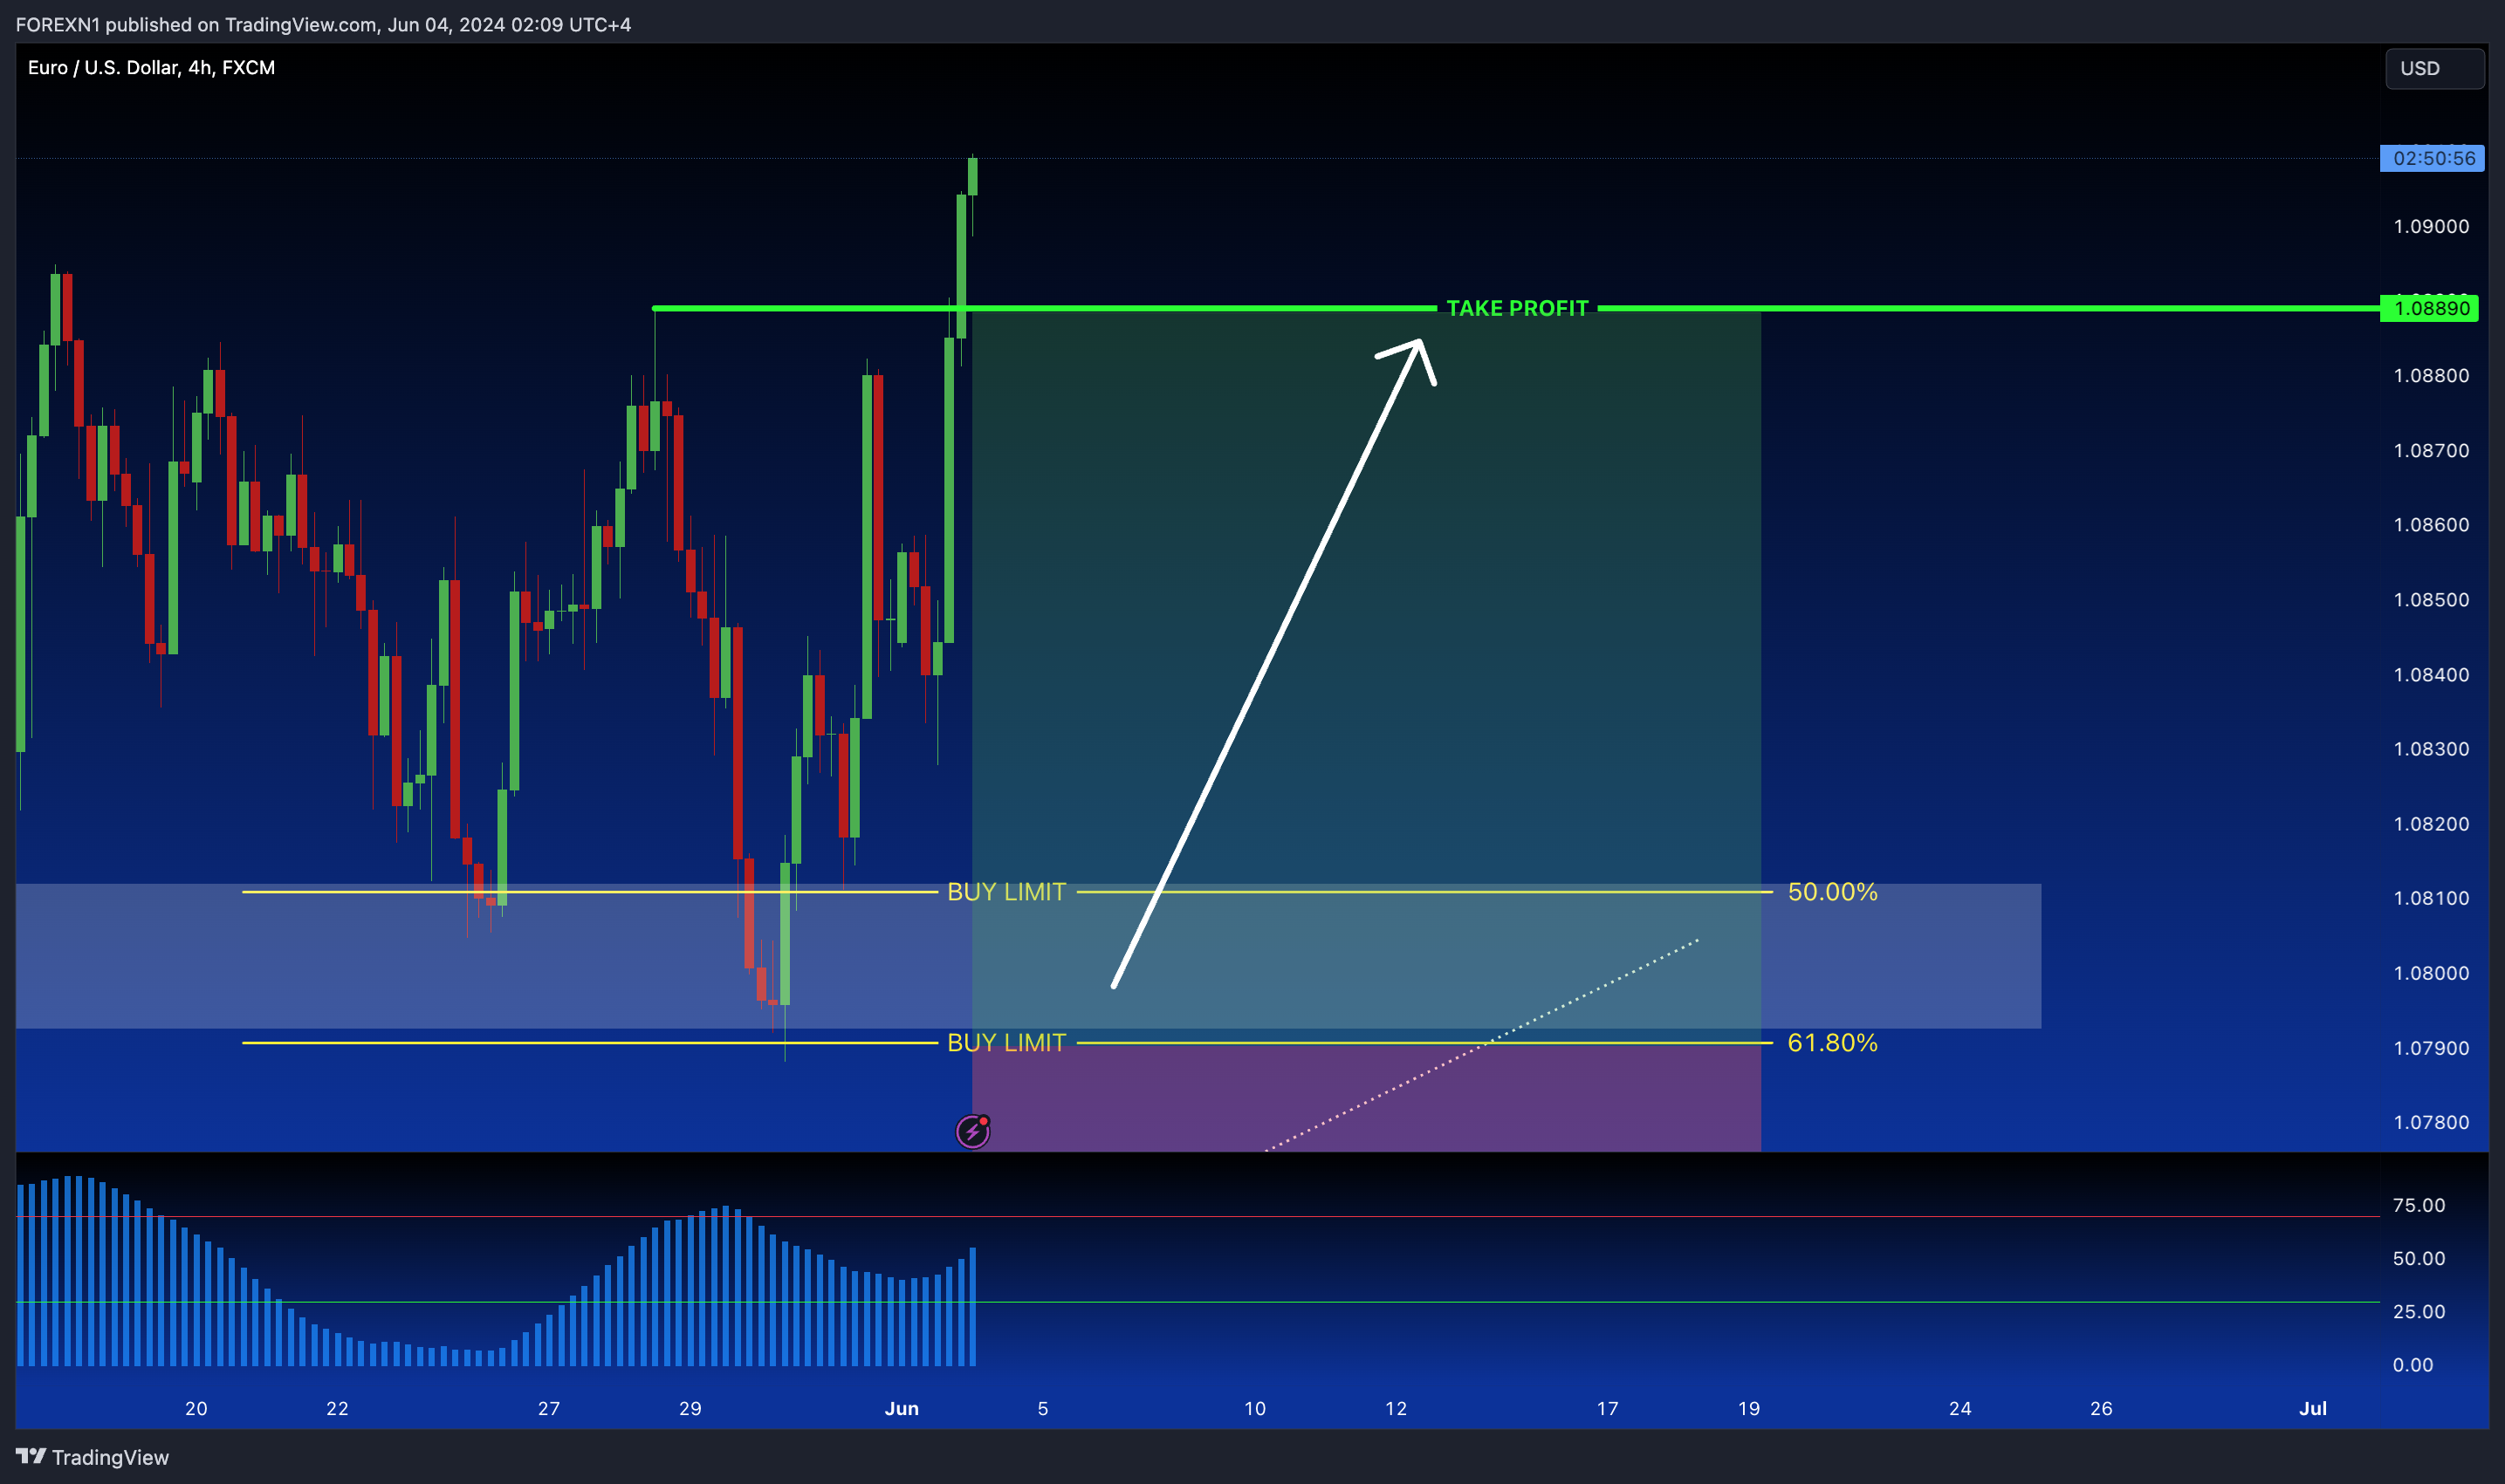Click the 26 date label on time axis
The height and width of the screenshot is (1484, 2505).
pos(2101,1408)
